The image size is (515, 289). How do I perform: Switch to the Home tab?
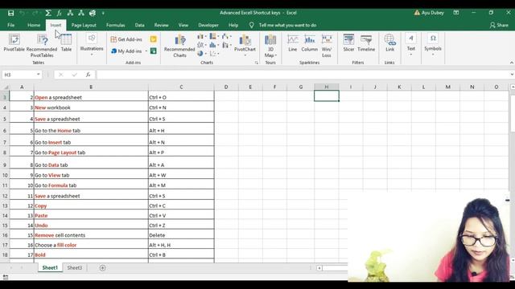click(34, 25)
